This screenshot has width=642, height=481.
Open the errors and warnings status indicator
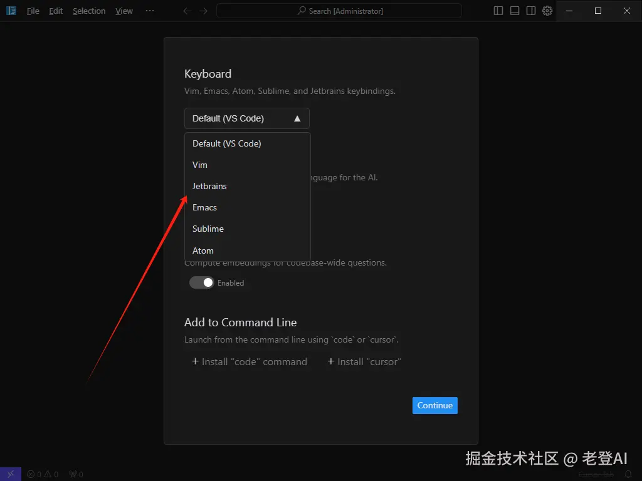pyautogui.click(x=43, y=475)
